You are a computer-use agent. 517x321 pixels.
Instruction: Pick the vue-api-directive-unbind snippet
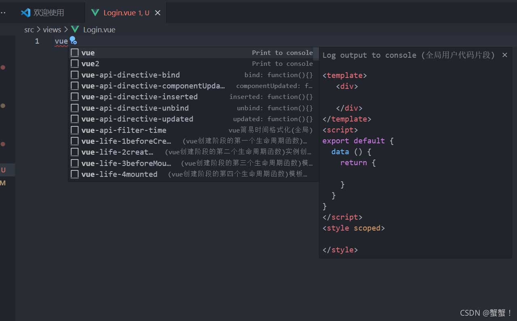pos(135,108)
